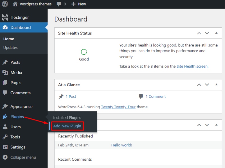The image size is (225, 168).
Task: Select the Appearance paintbrush icon
Action: (x=5, y=107)
